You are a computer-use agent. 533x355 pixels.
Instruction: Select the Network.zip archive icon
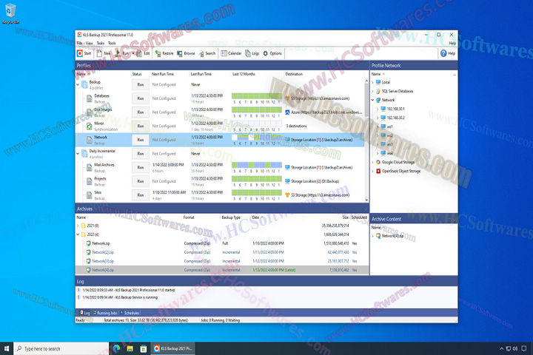pos(88,243)
